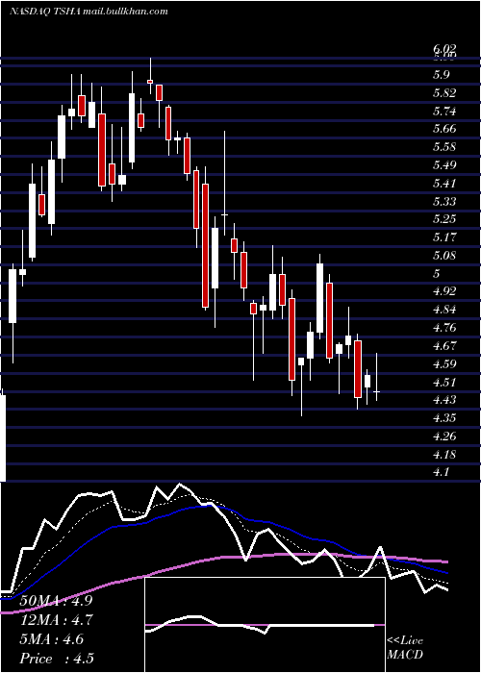Click inside the Live MACD inset chart
Screen dimensions: 481x673
[265, 625]
